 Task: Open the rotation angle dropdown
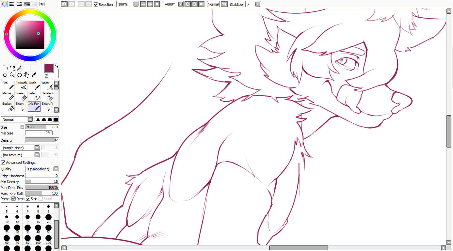[x=180, y=4]
